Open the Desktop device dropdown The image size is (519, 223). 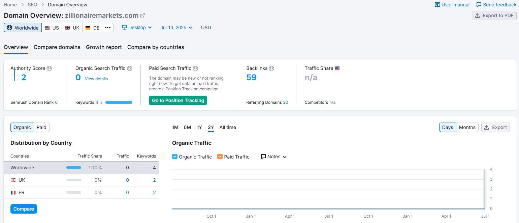coord(137,28)
